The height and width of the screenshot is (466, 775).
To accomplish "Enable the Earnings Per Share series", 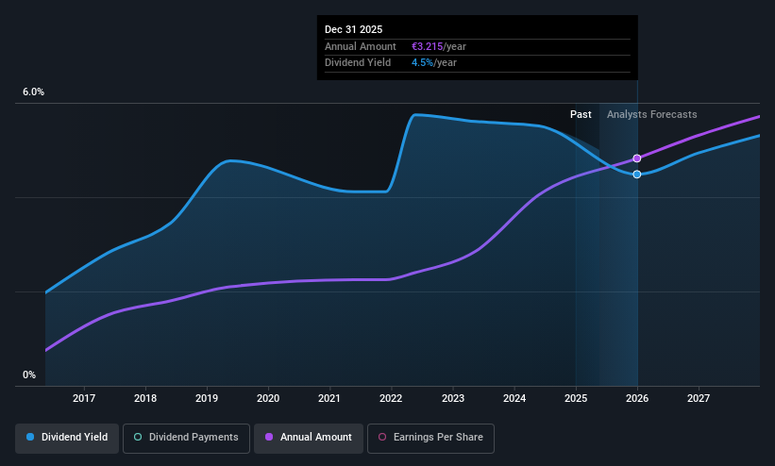I will [x=430, y=438].
